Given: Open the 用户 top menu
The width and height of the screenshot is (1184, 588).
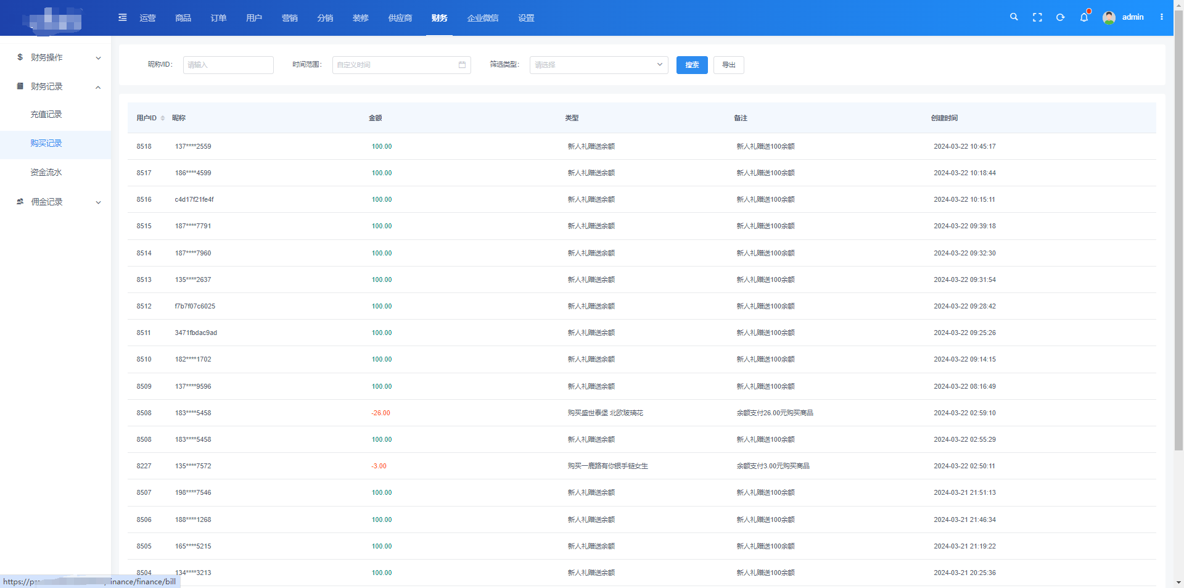Looking at the screenshot, I should 254,18.
